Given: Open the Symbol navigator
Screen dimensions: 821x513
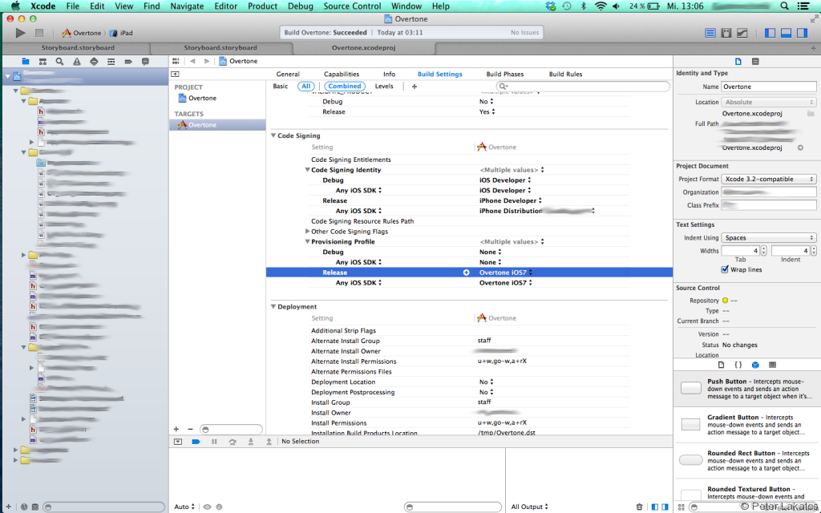Looking at the screenshot, I should (42, 61).
